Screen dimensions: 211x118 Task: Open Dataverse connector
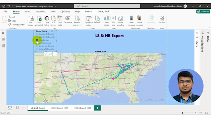68,20
